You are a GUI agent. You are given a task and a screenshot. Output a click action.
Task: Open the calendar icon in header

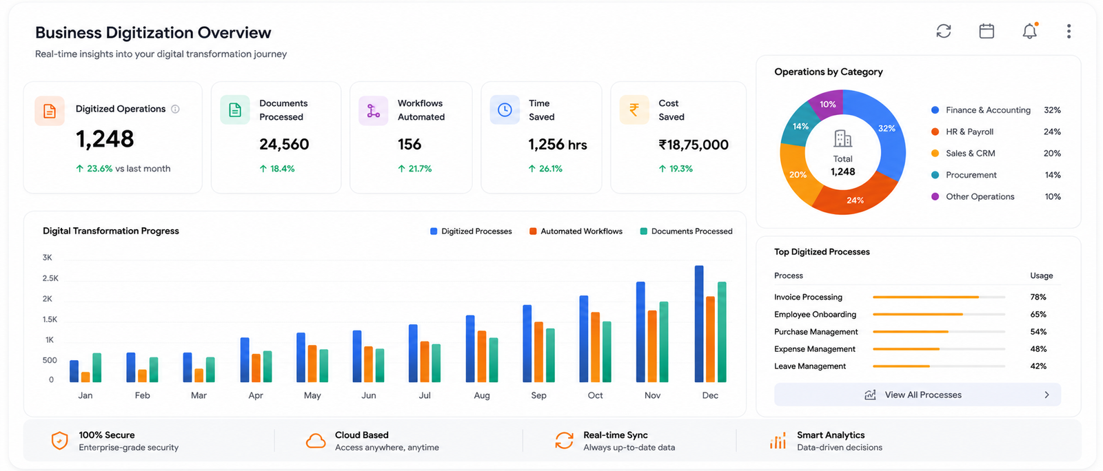tap(986, 31)
